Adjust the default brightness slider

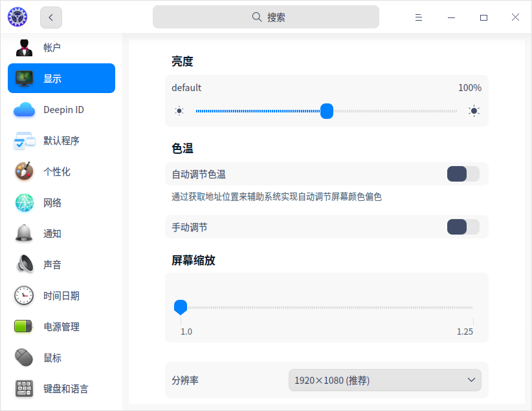(x=327, y=111)
